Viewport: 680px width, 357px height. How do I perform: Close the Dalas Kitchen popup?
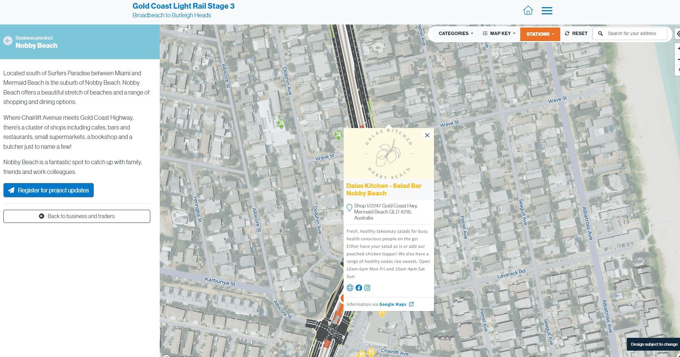(427, 135)
